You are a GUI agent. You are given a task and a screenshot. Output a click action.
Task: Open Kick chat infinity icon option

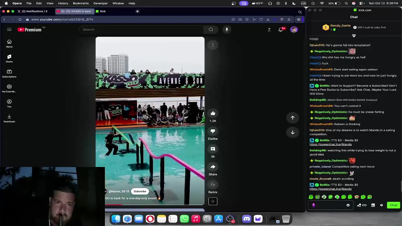(364, 205)
